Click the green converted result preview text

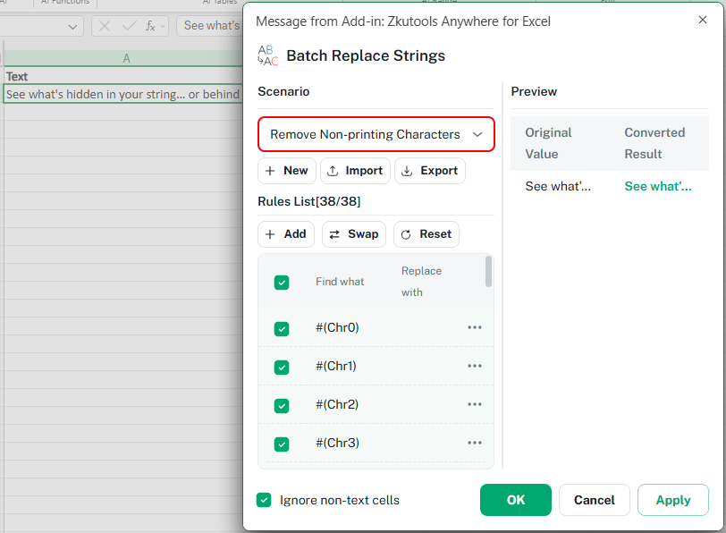[658, 186]
